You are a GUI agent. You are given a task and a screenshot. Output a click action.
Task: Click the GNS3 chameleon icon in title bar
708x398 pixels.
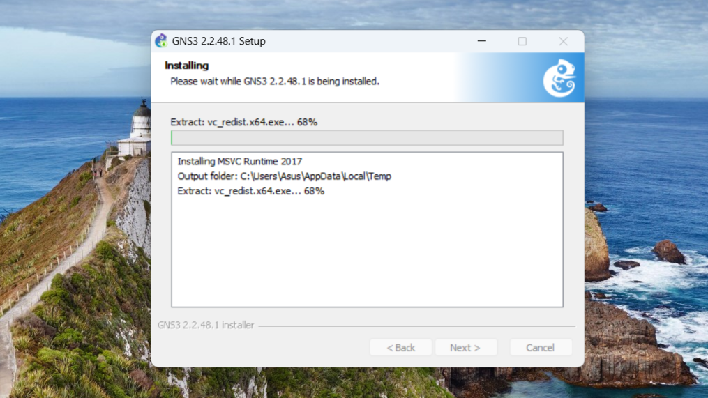click(x=161, y=41)
